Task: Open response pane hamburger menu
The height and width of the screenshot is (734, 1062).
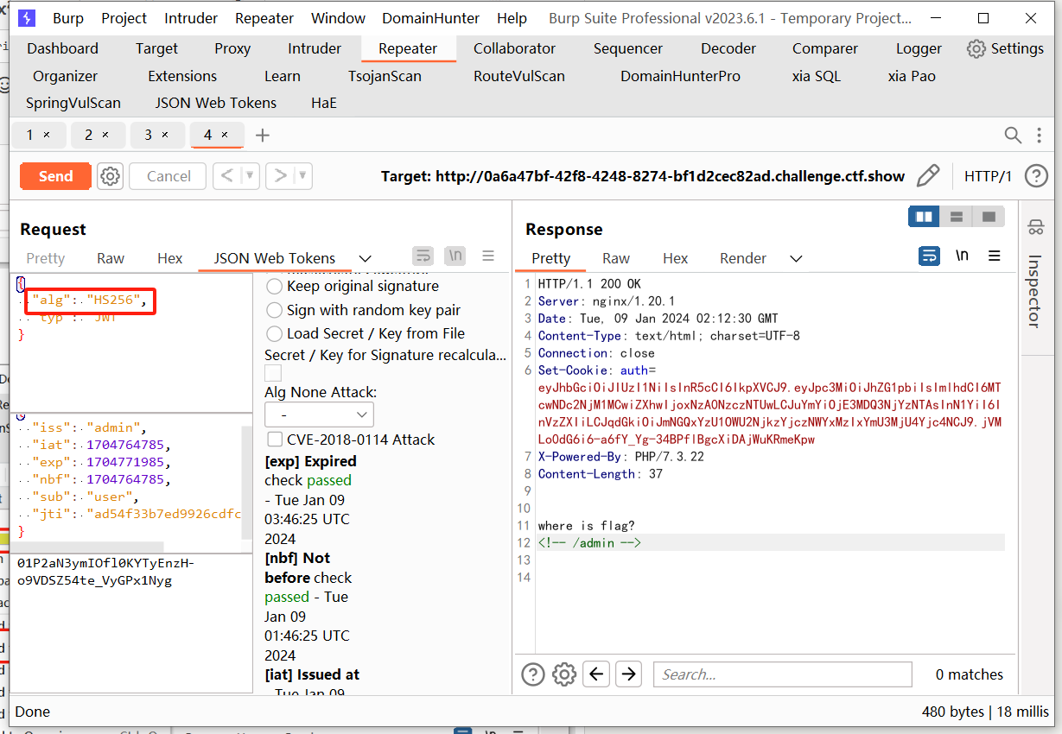Action: pos(995,256)
